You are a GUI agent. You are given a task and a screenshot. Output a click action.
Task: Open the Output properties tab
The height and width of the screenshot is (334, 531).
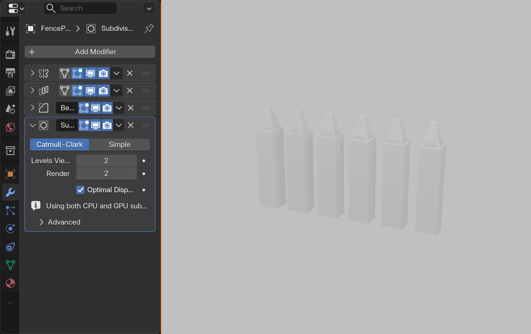coord(10,72)
